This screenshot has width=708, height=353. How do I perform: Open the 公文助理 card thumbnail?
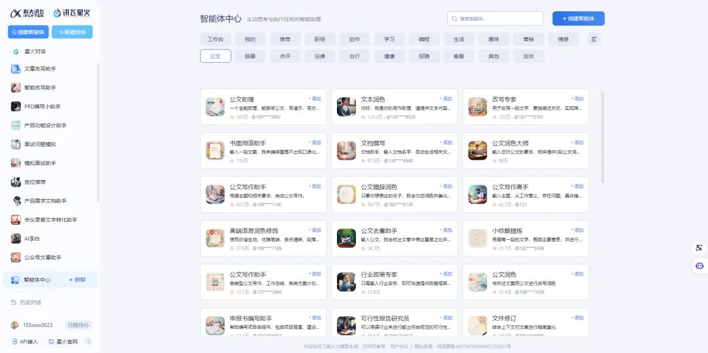[215, 107]
